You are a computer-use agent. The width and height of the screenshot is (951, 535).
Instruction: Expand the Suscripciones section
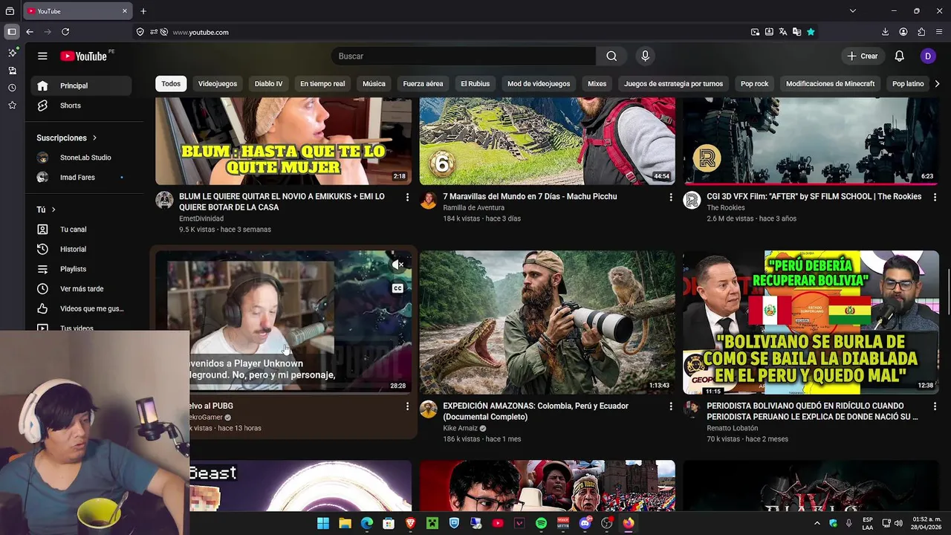tap(67, 137)
